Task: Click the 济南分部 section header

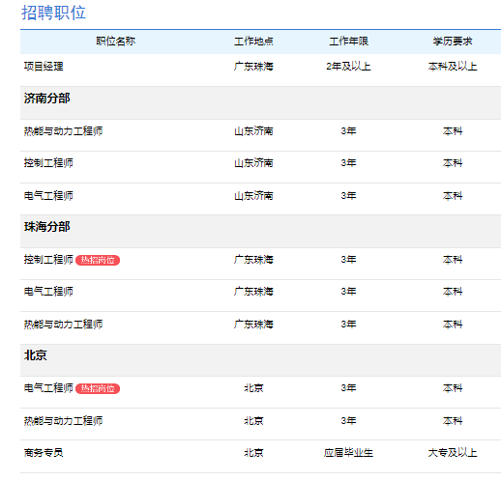Action: [x=46, y=99]
